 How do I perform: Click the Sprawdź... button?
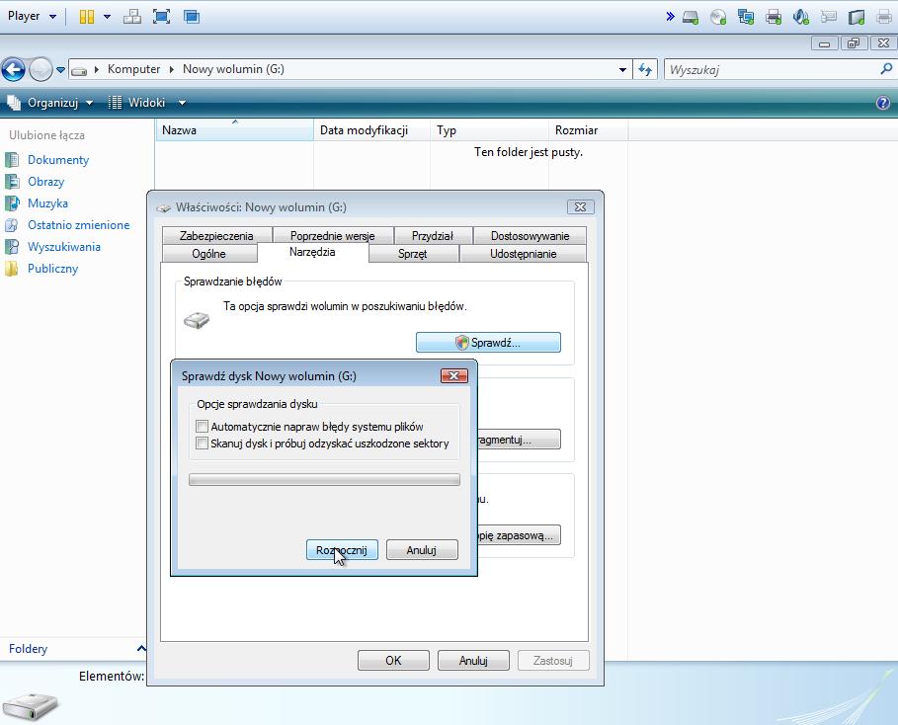pos(488,343)
